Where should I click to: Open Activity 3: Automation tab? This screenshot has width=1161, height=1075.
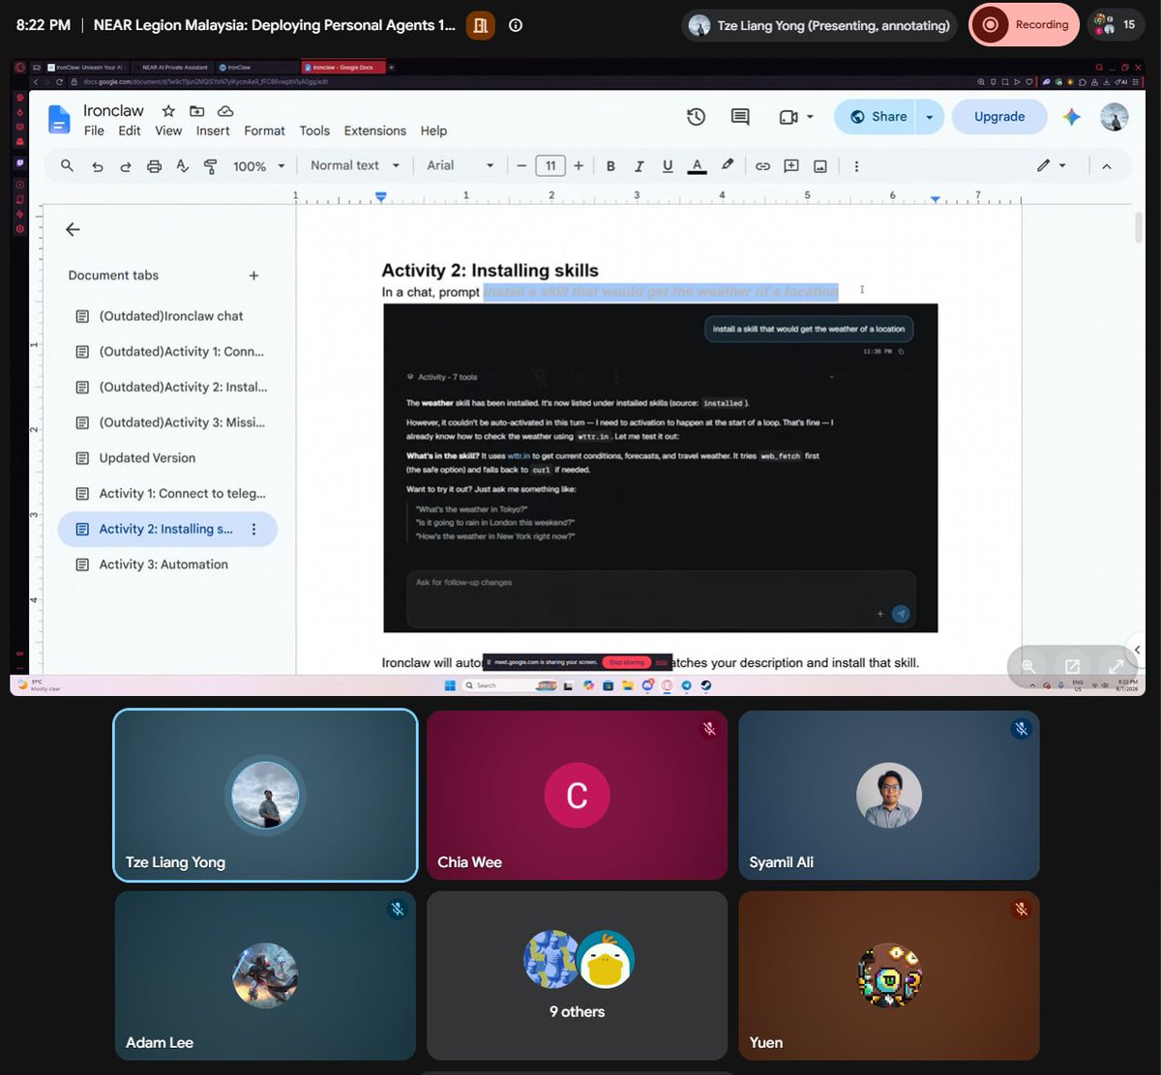pyautogui.click(x=164, y=565)
